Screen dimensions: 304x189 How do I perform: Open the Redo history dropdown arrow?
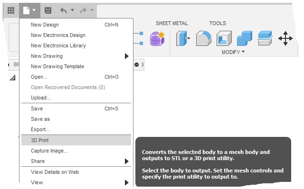92,10
